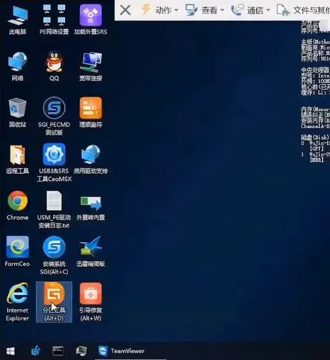Screen dimensions: 330x360
Task: Launch 加载外置SRS icon
Action: (90, 20)
